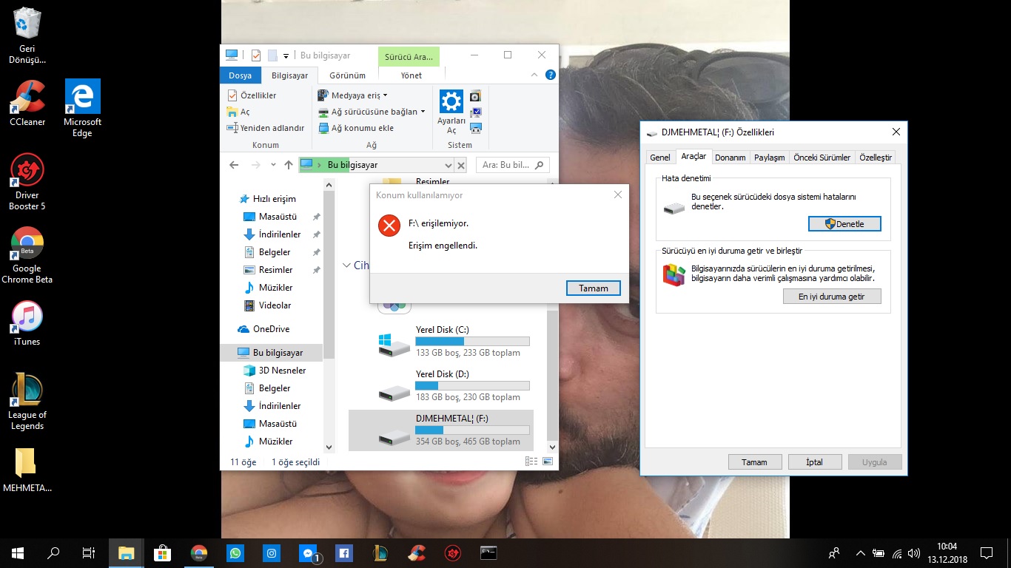Click the uninstall programs icon in Sistem group
The image size is (1011, 568).
point(475,95)
